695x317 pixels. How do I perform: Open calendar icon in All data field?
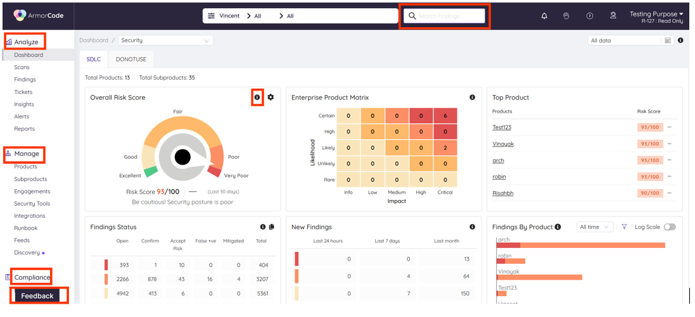pos(668,40)
